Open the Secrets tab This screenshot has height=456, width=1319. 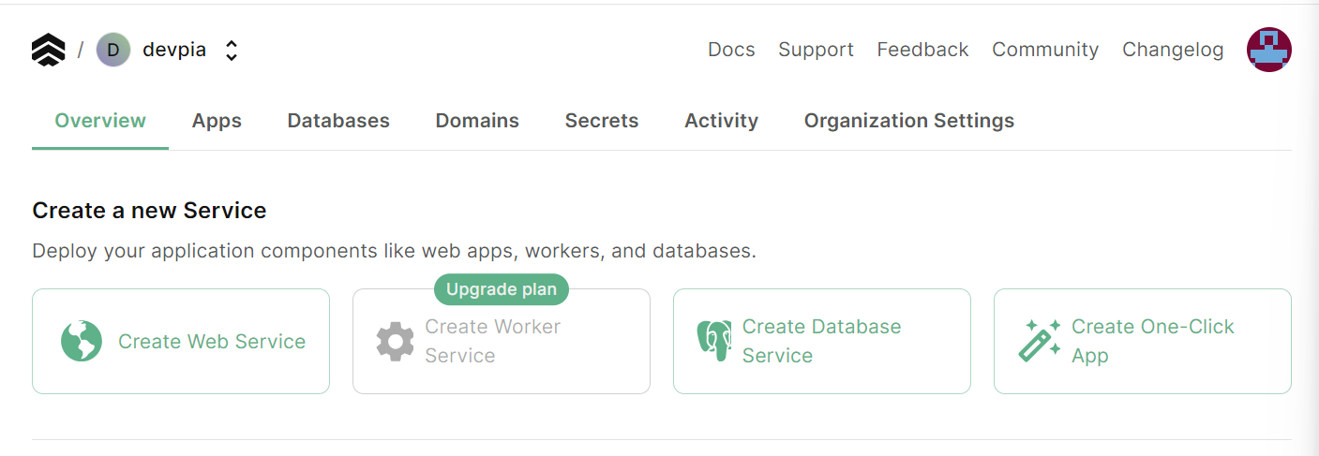tap(602, 121)
